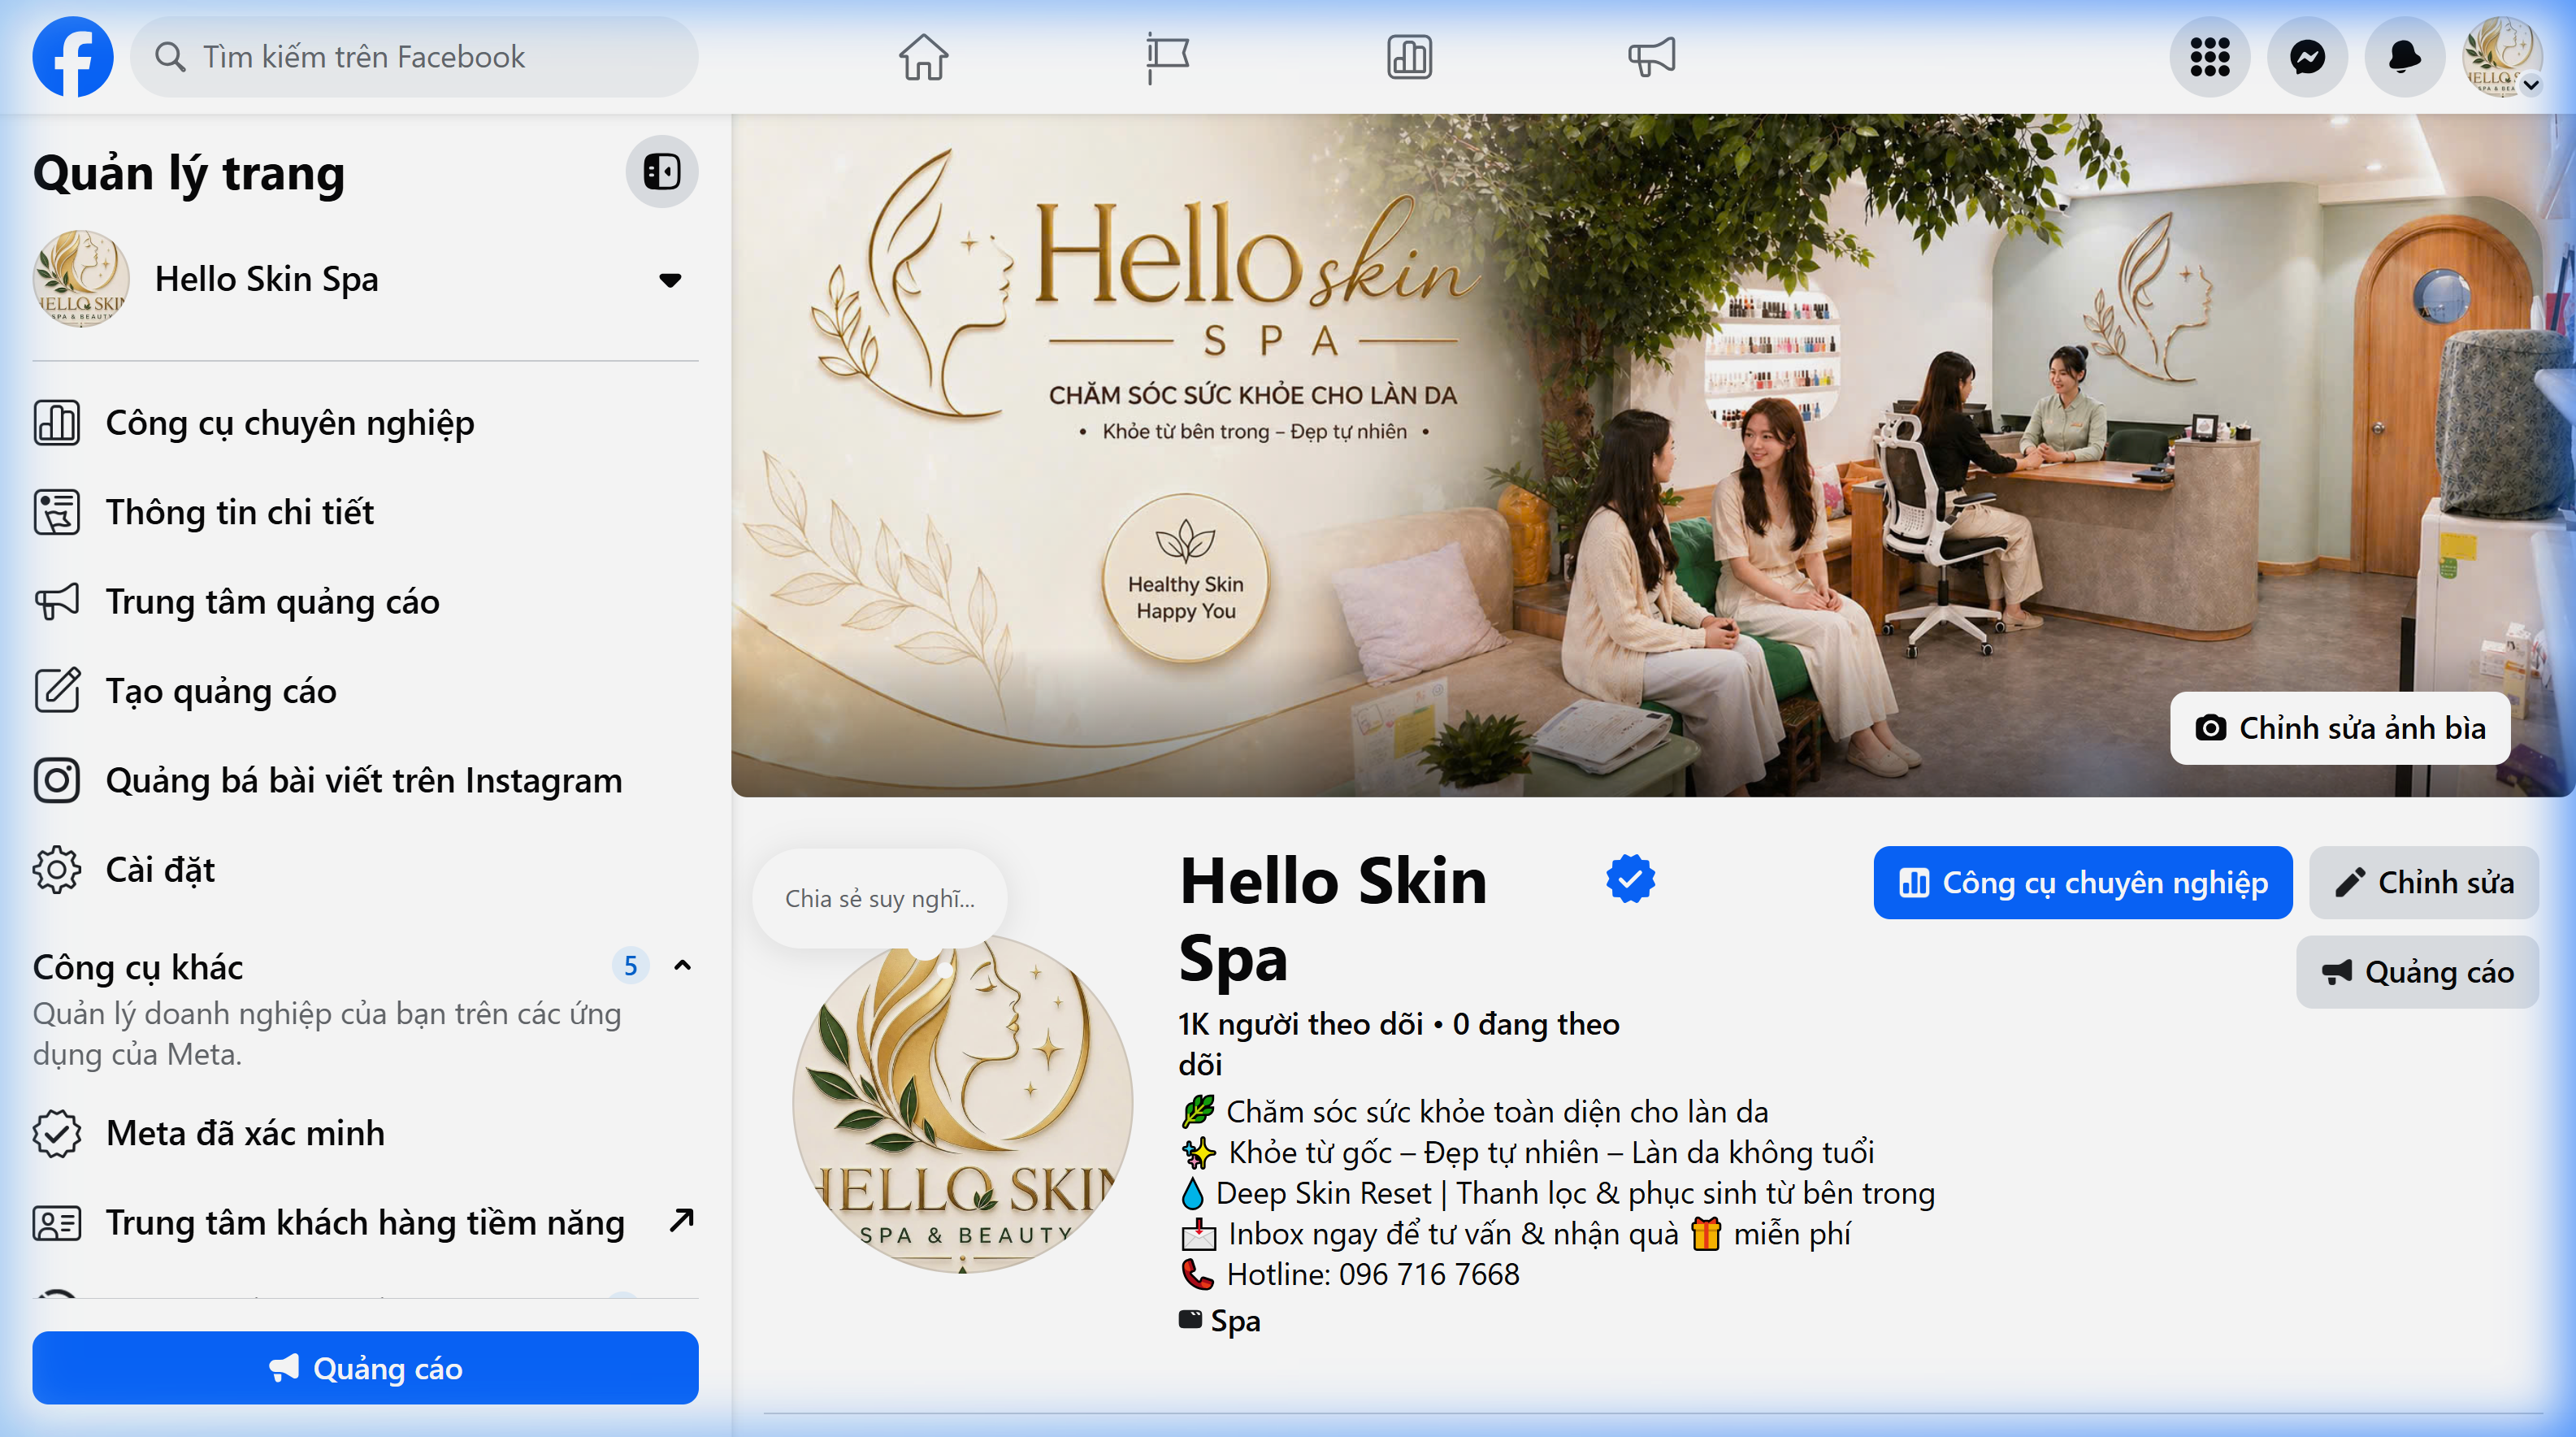The image size is (2576, 1437).
Task: Click the chart icon beside Công cụ chuyên nghiệp
Action: pyautogui.click(x=57, y=423)
